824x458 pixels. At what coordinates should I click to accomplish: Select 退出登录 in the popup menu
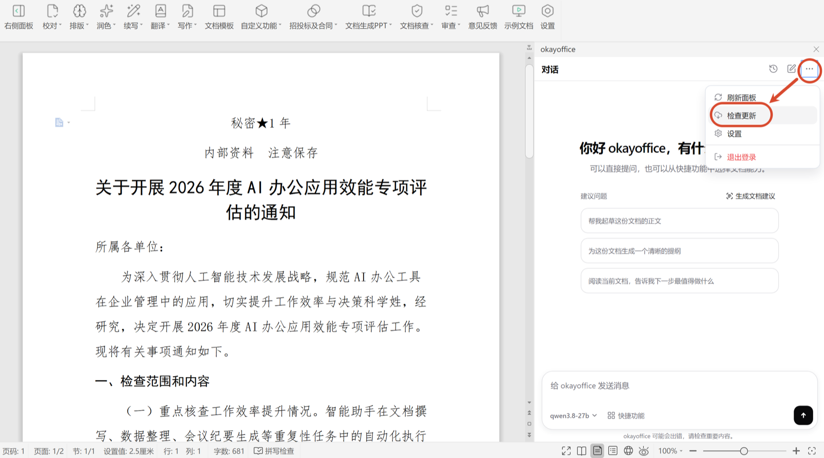(x=763, y=157)
